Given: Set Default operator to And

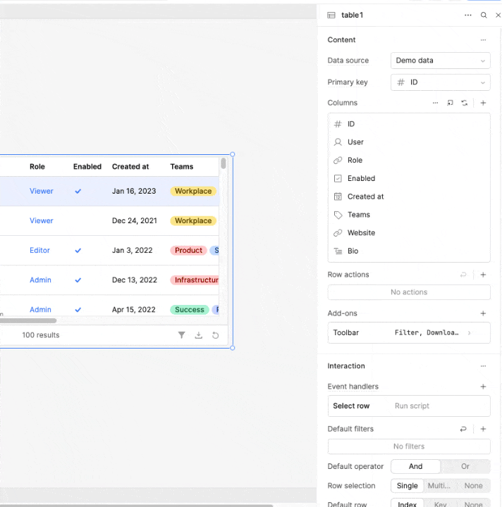Looking at the screenshot, I should (x=415, y=467).
